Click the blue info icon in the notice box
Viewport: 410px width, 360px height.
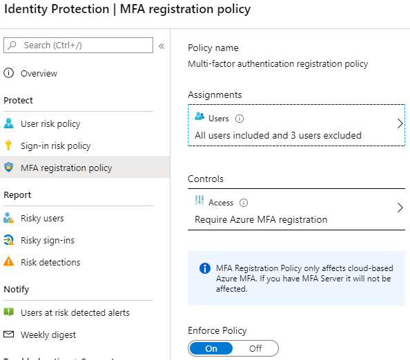coord(205,268)
